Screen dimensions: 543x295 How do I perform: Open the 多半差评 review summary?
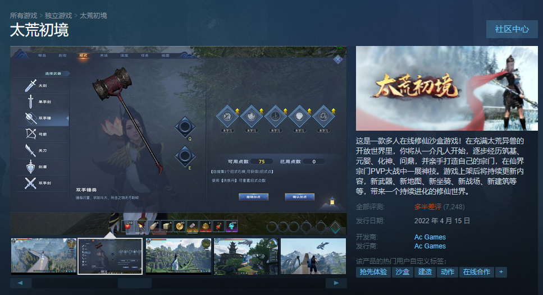tap(428, 207)
